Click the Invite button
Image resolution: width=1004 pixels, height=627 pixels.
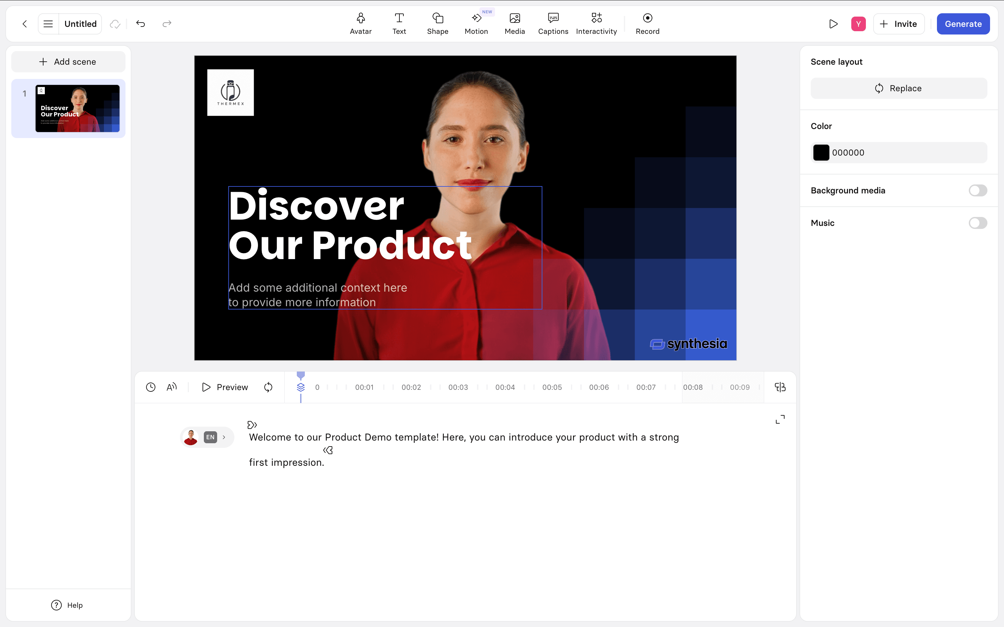click(899, 24)
